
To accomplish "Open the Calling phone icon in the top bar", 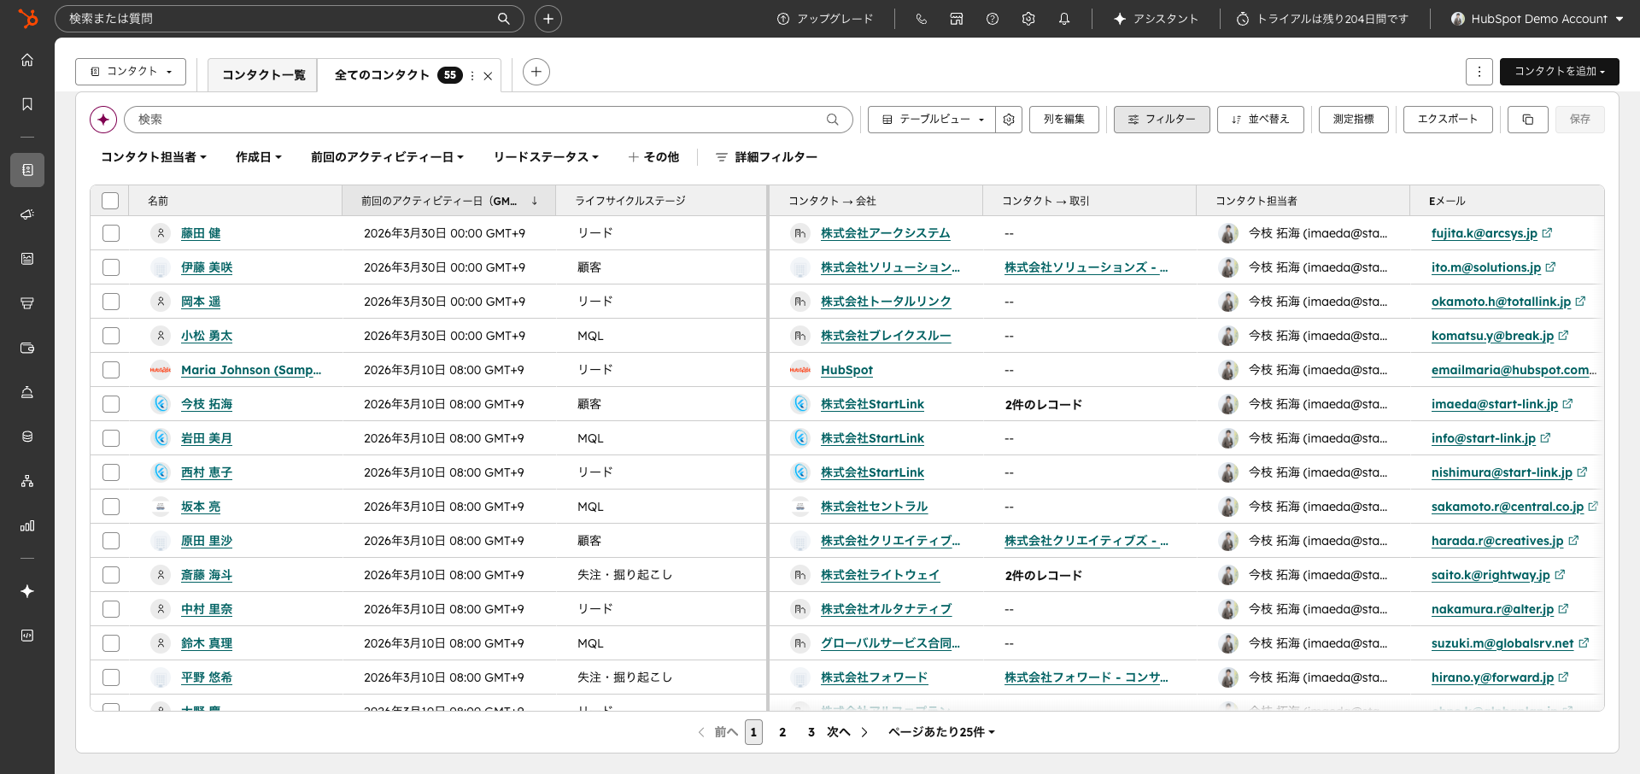I will [x=922, y=18].
